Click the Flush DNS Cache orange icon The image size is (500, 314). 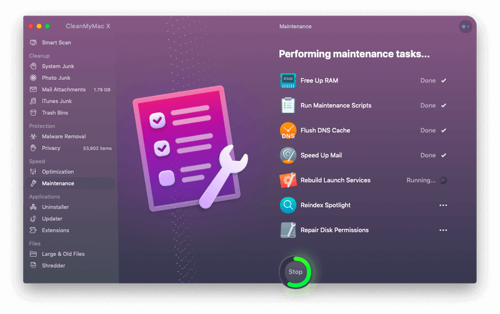point(288,130)
